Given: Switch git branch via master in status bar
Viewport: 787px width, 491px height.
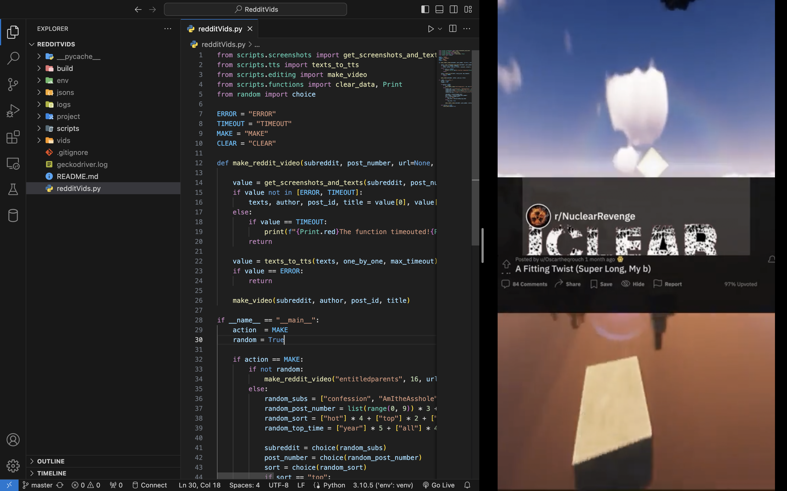Looking at the screenshot, I should coord(38,485).
